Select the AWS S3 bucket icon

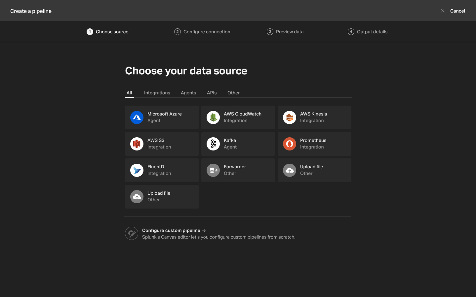click(x=137, y=144)
